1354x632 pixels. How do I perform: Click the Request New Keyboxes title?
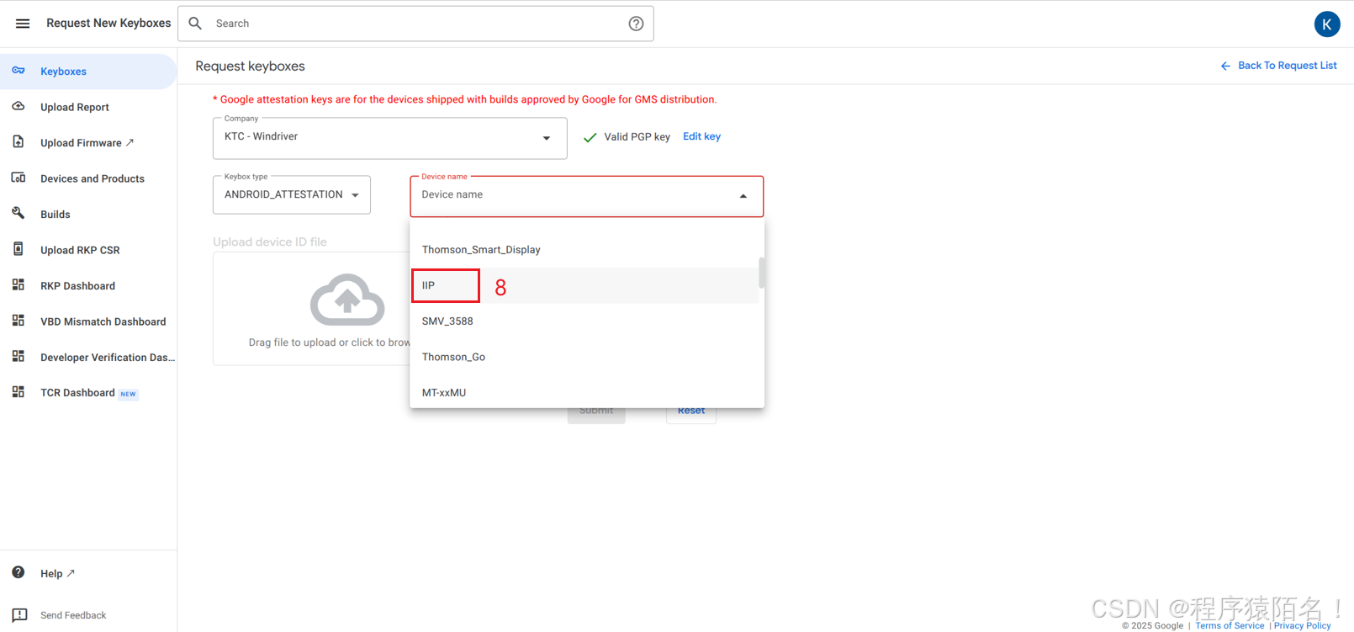pyautogui.click(x=108, y=24)
